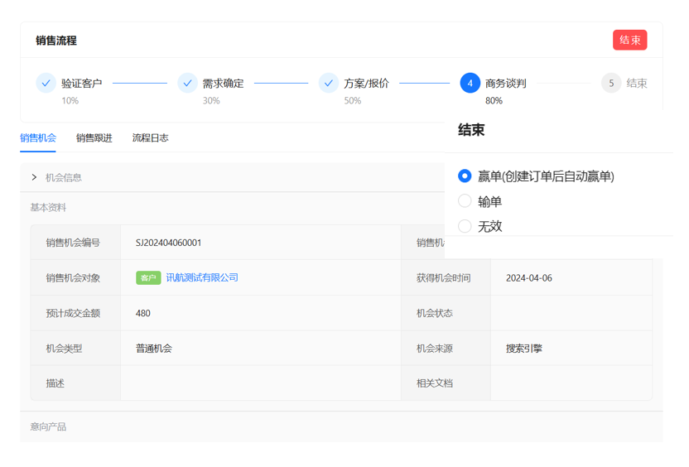Click the opportunity number SJ202404060001
The height and width of the screenshot is (467, 689).
168,243
